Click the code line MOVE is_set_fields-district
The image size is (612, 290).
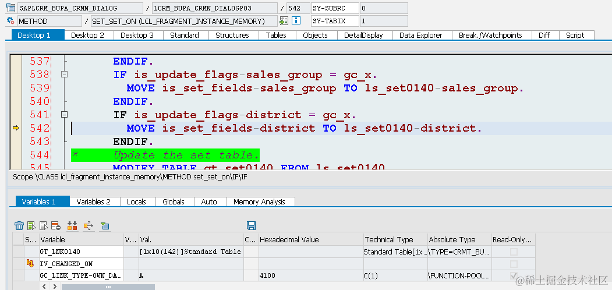(x=303, y=128)
